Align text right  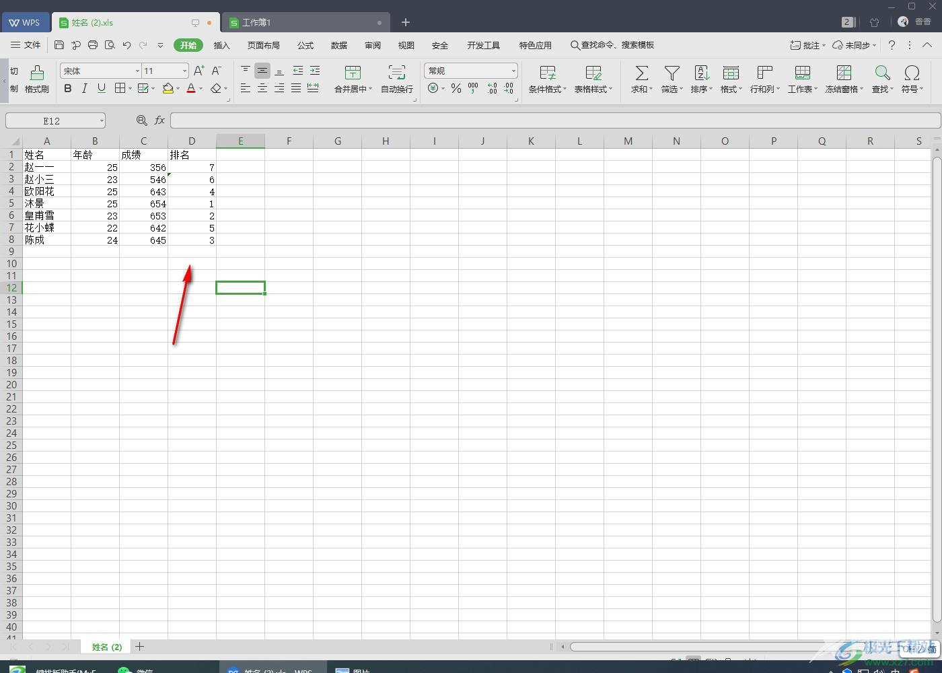(279, 88)
